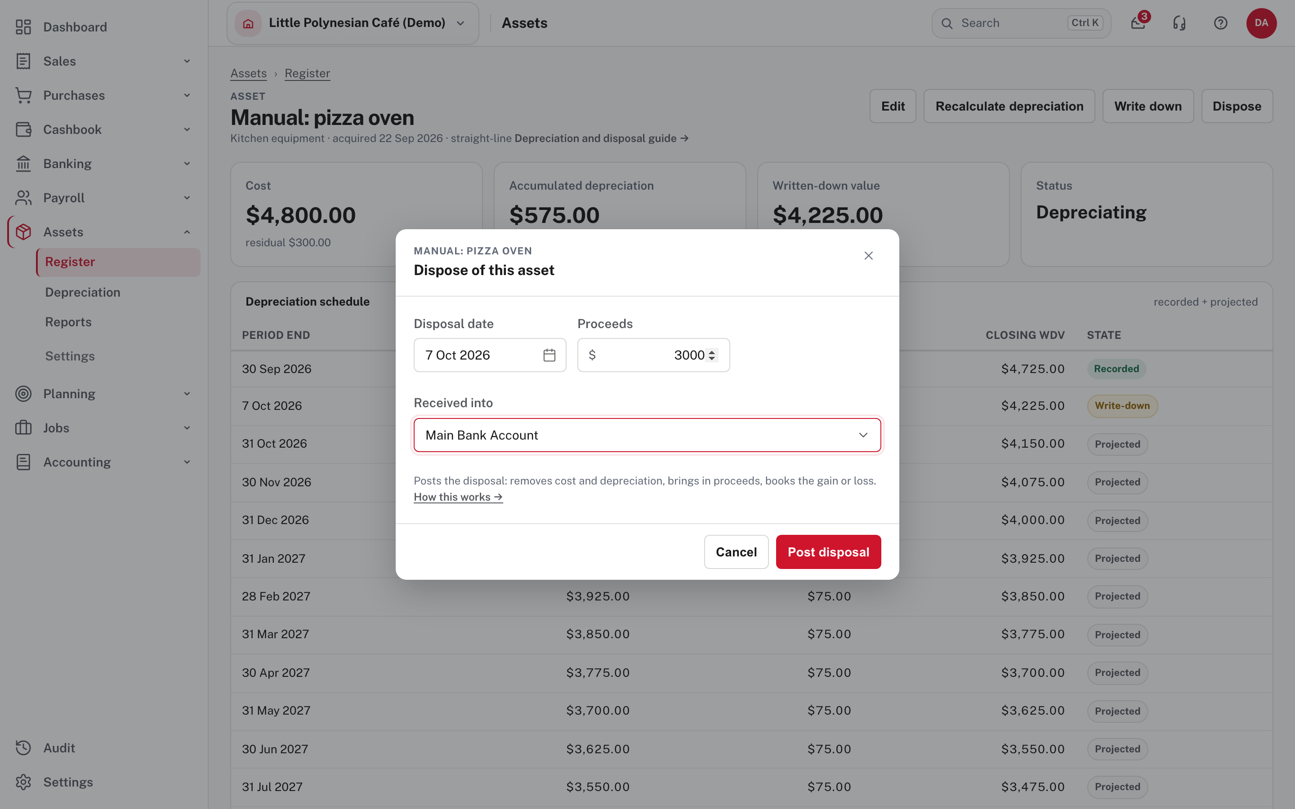Open the DA user avatar menu
The width and height of the screenshot is (1295, 809).
pyautogui.click(x=1261, y=23)
